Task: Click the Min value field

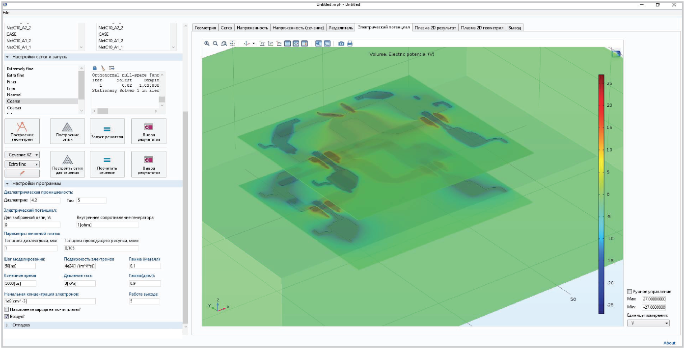Action: point(654,307)
